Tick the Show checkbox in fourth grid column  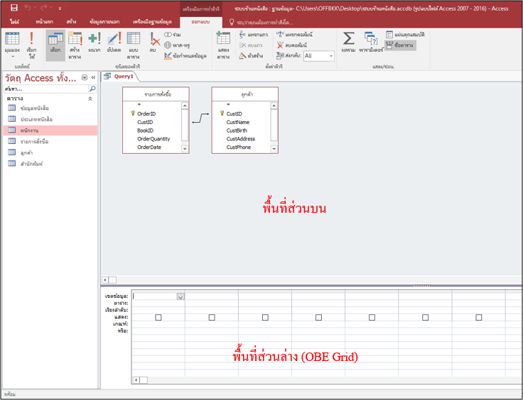318,318
